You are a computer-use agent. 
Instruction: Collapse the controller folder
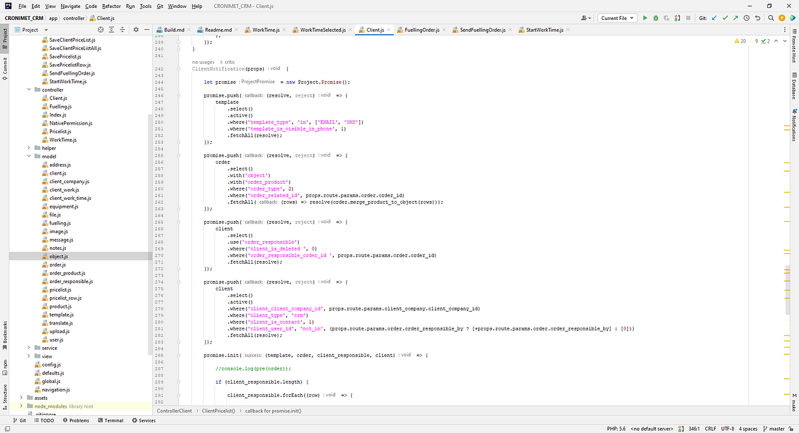[29, 89]
